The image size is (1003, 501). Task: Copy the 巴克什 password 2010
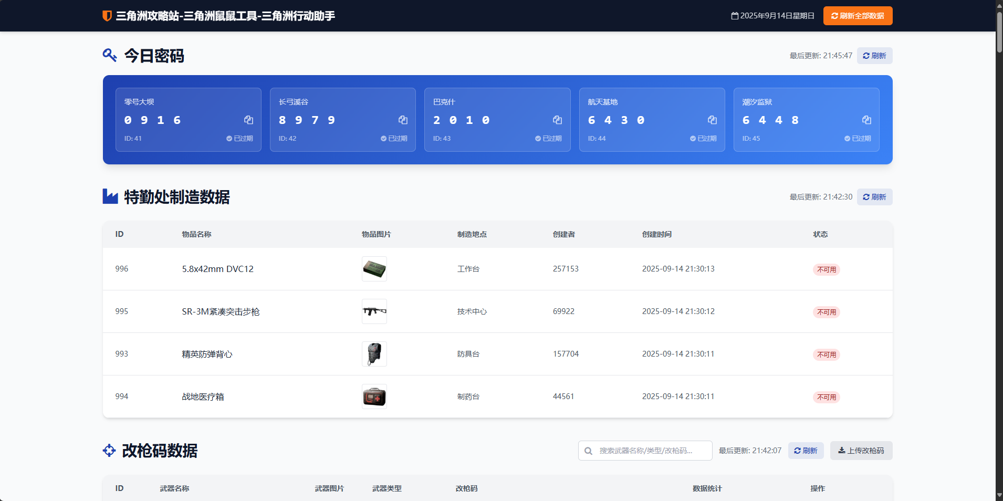point(557,120)
